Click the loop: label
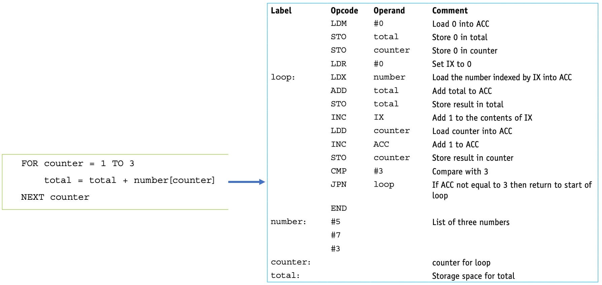 (283, 77)
